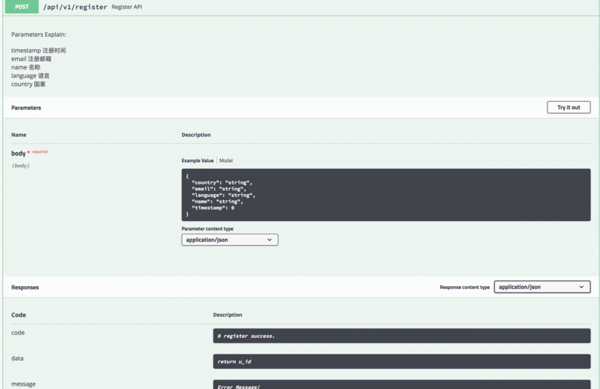Image resolution: width=600 pixels, height=389 pixels.
Task: Click the body parameter name
Action: (x=19, y=153)
